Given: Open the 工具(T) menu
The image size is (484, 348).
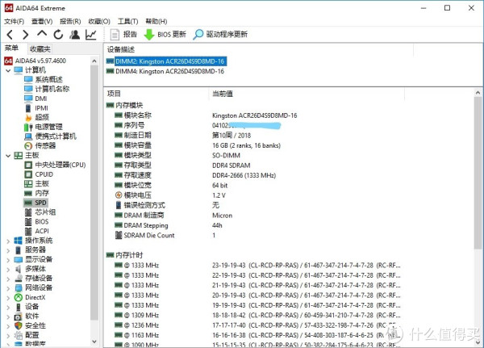Looking at the screenshot, I should click(127, 21).
